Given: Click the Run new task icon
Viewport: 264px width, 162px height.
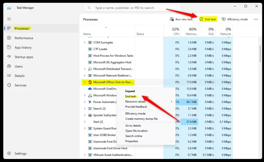Looking at the screenshot, I should pyautogui.click(x=172, y=19).
